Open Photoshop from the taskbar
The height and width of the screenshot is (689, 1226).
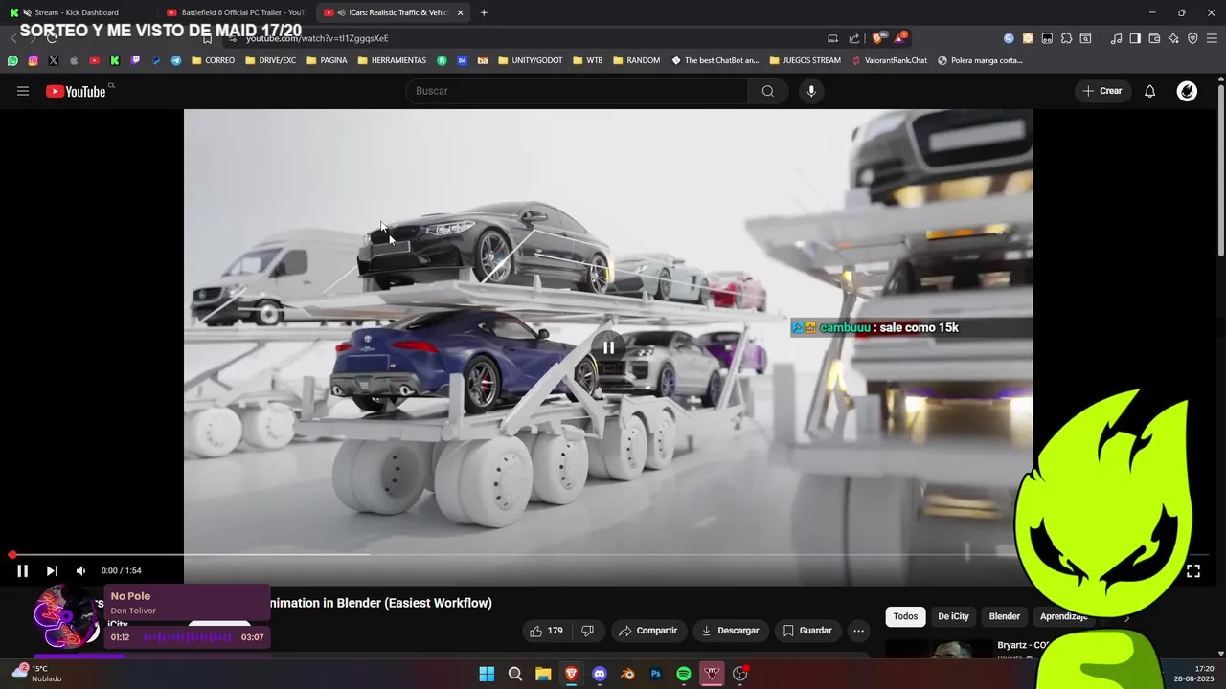(x=656, y=674)
